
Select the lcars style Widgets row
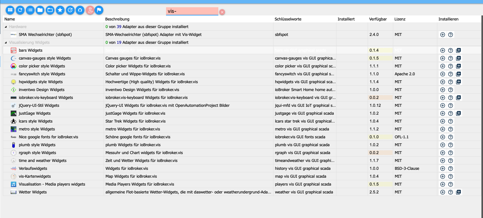tap(242, 121)
